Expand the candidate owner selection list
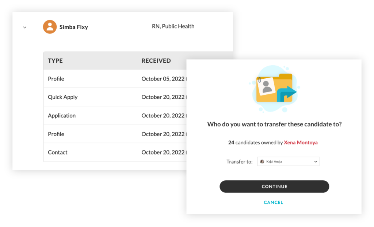 point(288,161)
